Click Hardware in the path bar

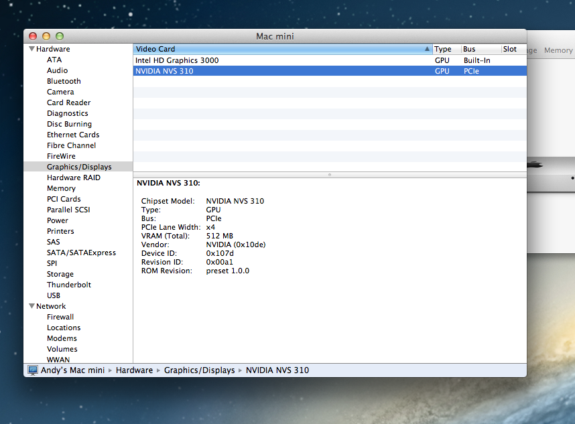point(134,370)
